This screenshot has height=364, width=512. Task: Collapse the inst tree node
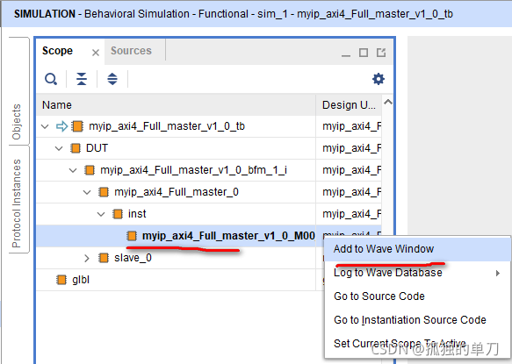(x=101, y=214)
